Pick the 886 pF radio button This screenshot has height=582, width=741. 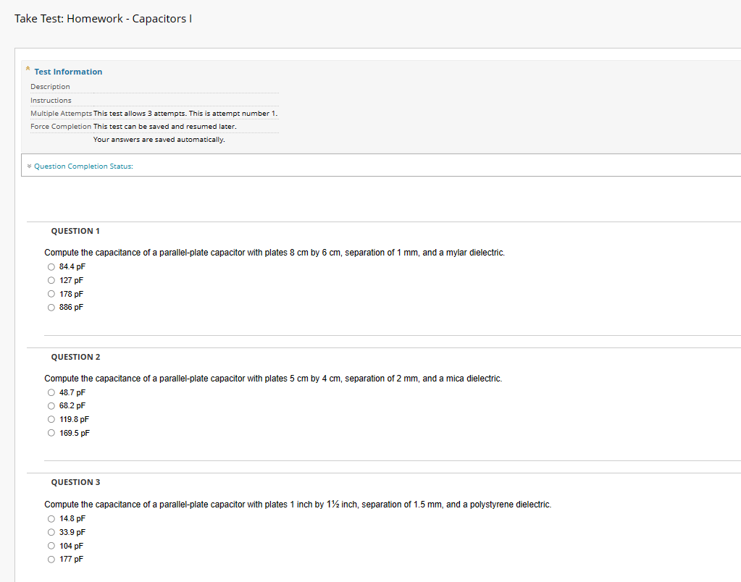[x=51, y=308]
